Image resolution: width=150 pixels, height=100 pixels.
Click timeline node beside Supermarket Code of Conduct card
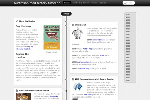66,79
